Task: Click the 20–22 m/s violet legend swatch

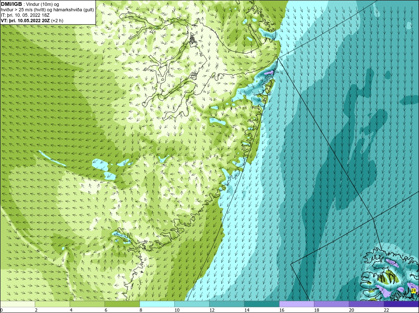Action: pos(367,304)
